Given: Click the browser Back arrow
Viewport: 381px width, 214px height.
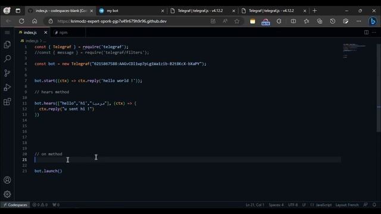Looking at the screenshot, I should [x=8, y=21].
